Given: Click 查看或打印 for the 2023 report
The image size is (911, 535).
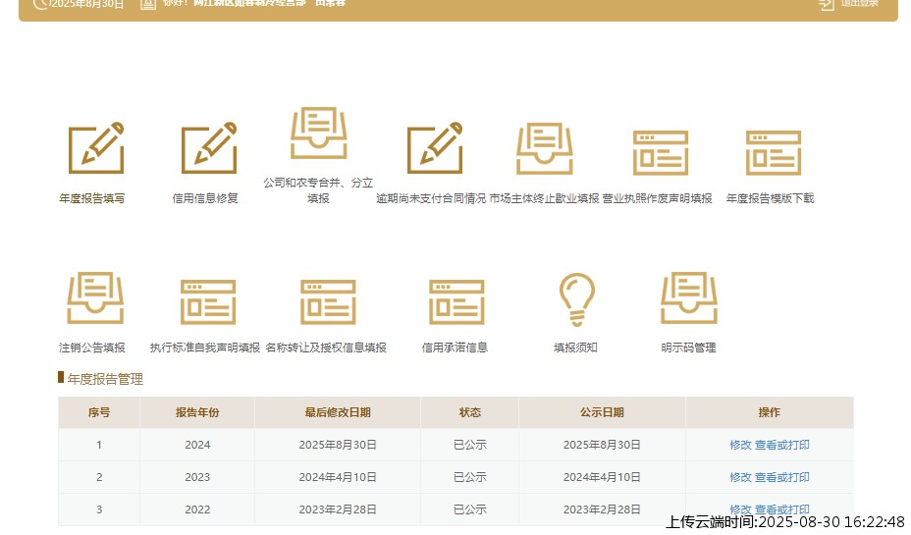Looking at the screenshot, I should (x=782, y=477).
